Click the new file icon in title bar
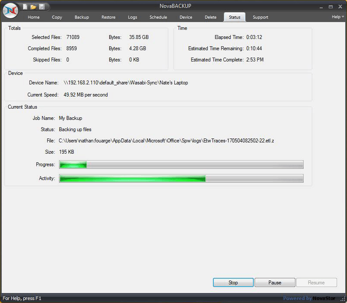The width and height of the screenshot is (347, 303). click(25, 7)
